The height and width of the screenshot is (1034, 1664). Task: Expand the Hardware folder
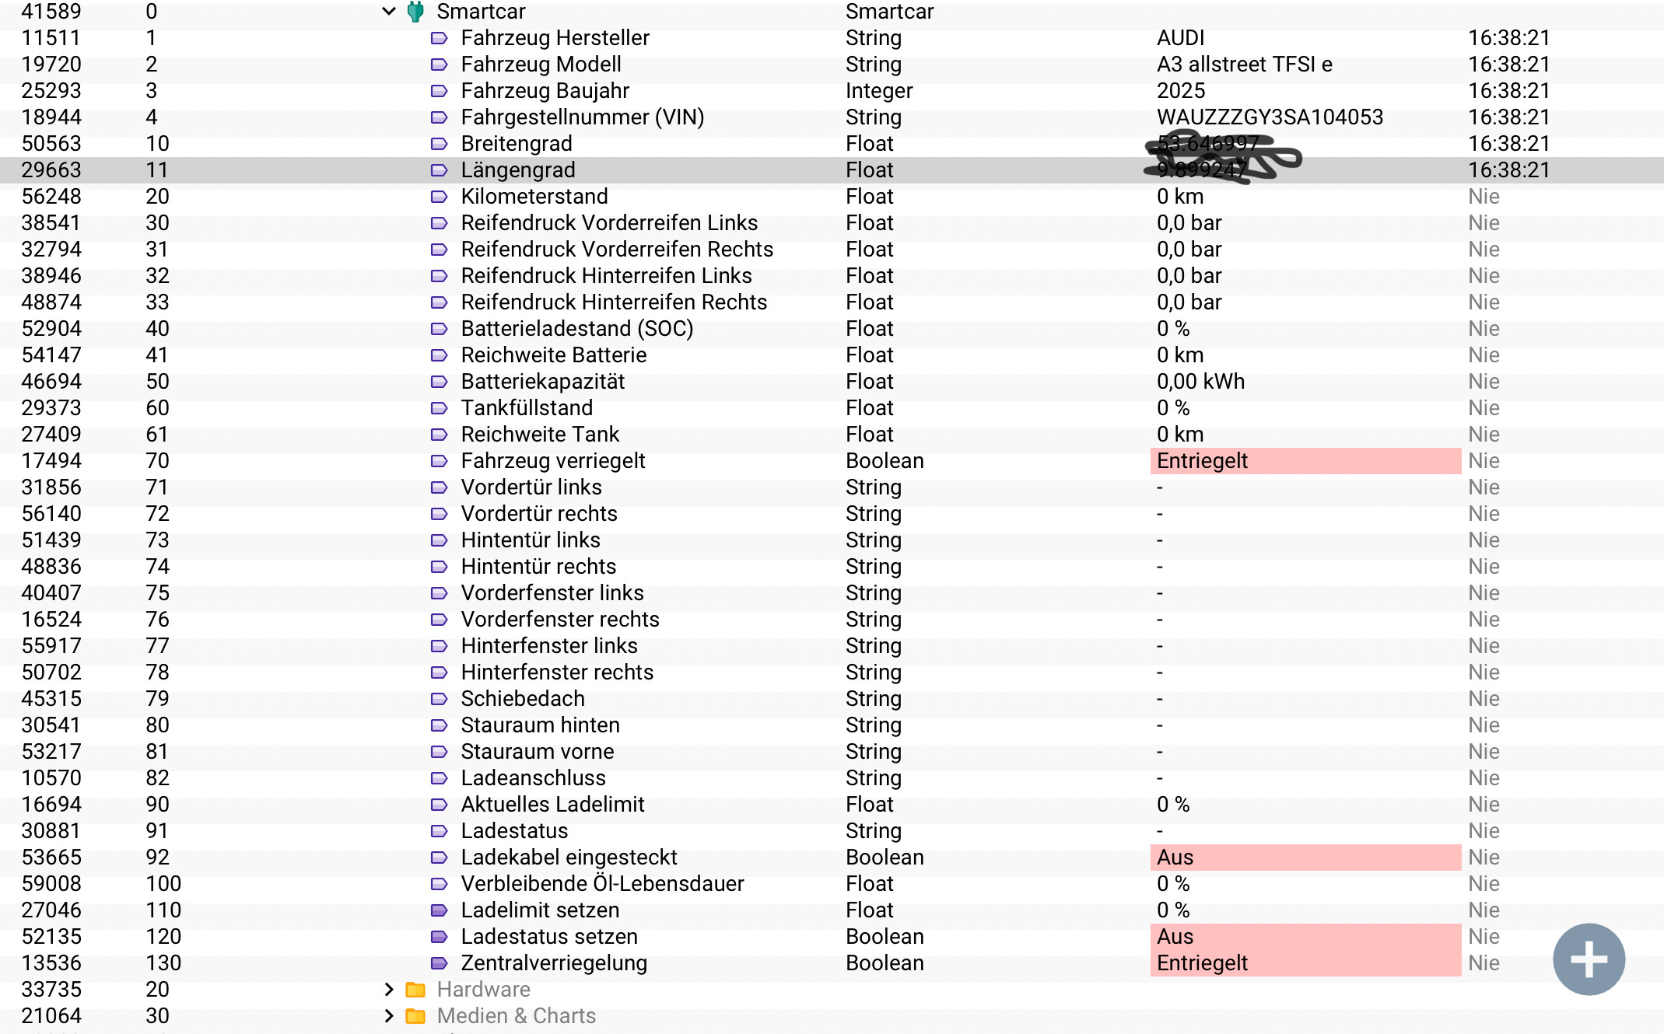(389, 989)
